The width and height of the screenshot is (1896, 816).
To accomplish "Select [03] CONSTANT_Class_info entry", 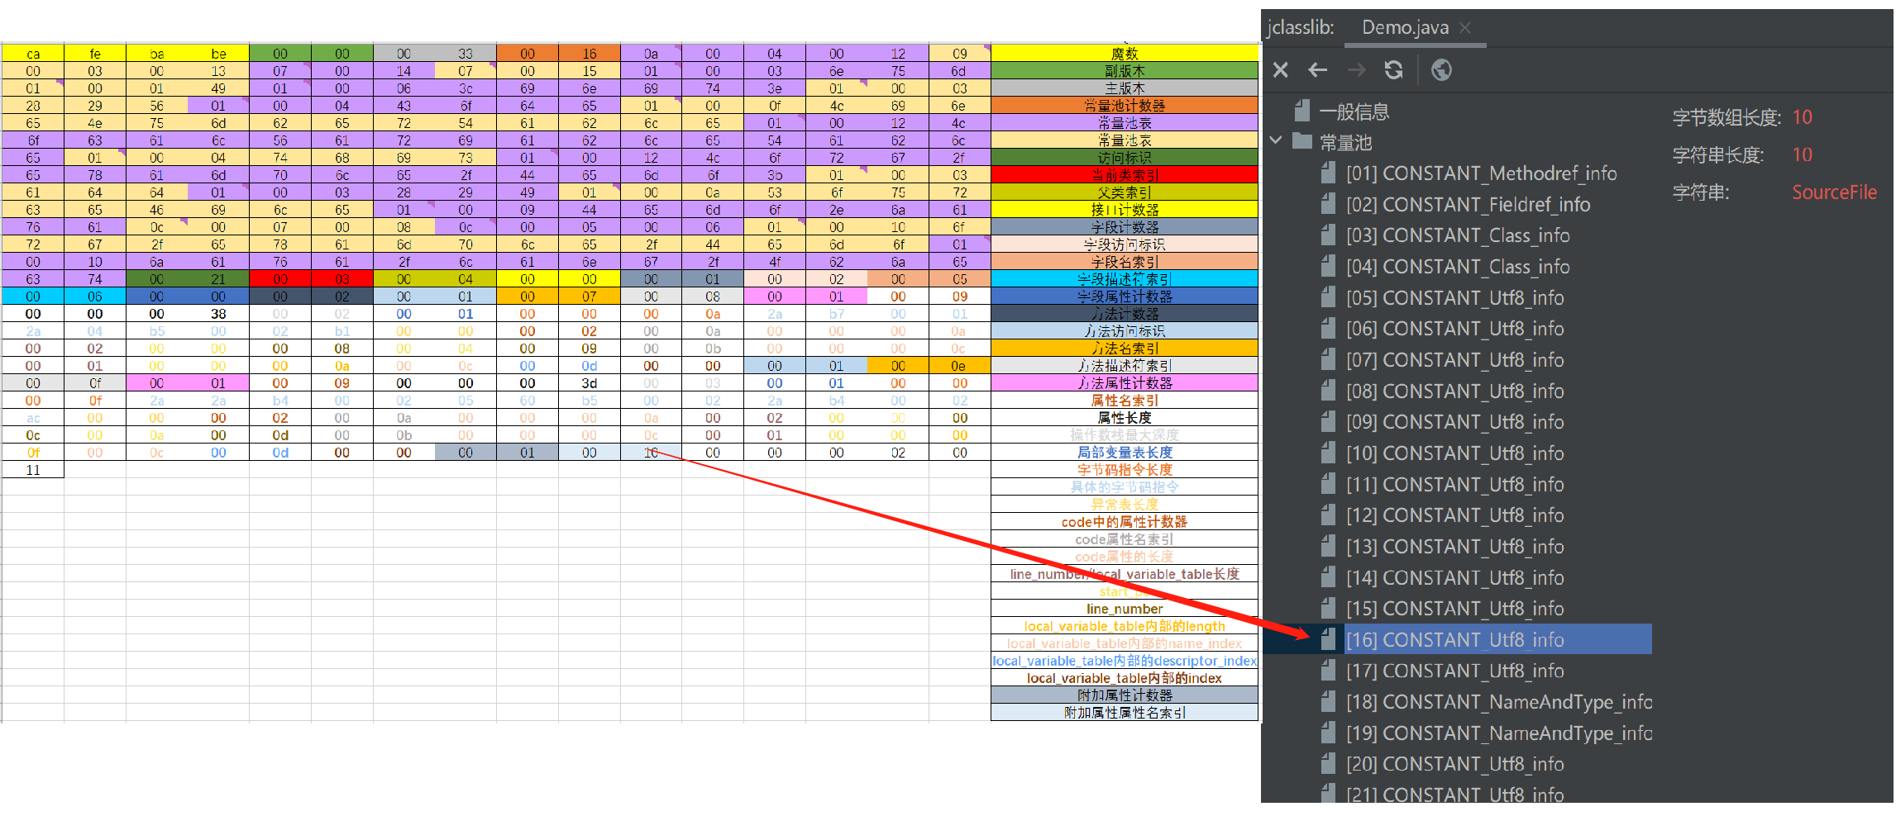I will click(1457, 236).
